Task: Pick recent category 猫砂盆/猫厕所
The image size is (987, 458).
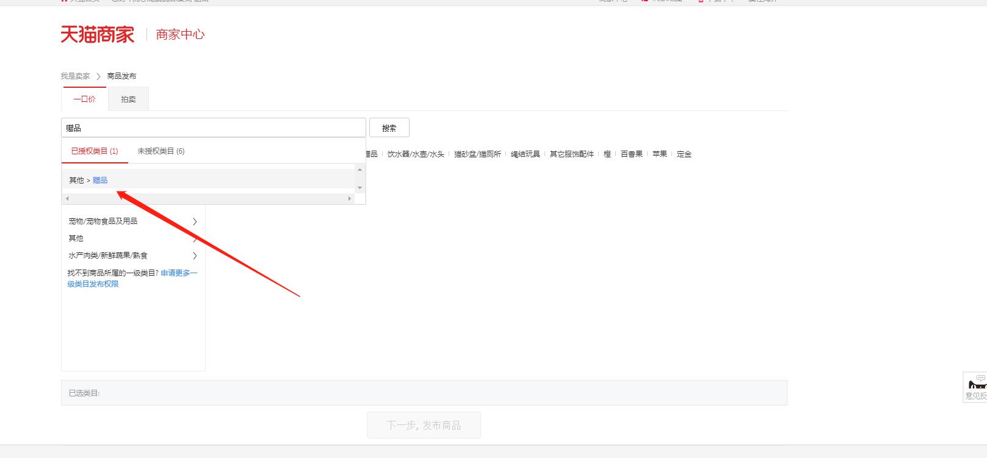Action: coord(477,154)
